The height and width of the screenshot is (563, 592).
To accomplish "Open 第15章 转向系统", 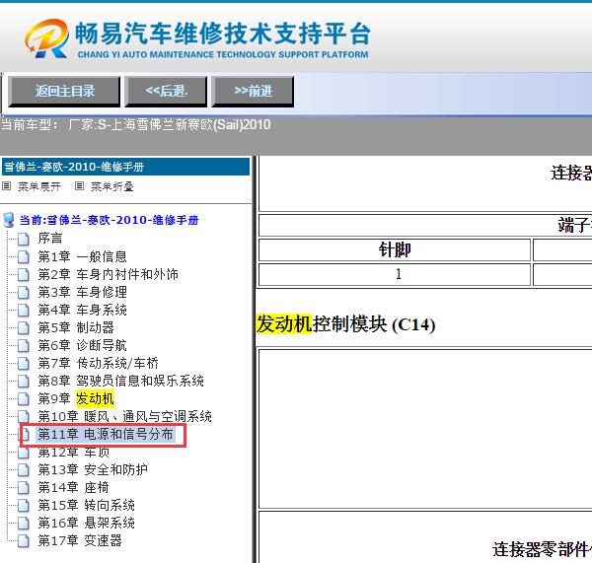I will (x=87, y=505).
